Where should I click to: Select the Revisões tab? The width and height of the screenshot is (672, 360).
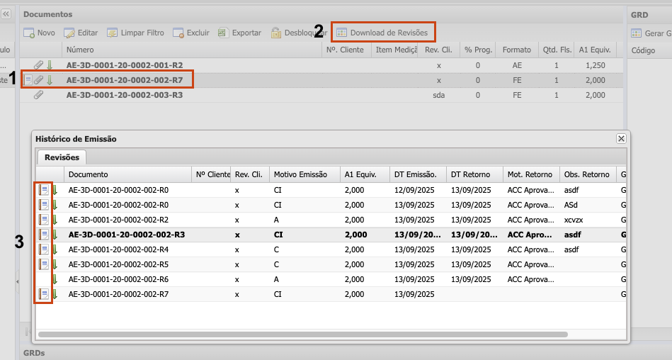pyautogui.click(x=62, y=157)
